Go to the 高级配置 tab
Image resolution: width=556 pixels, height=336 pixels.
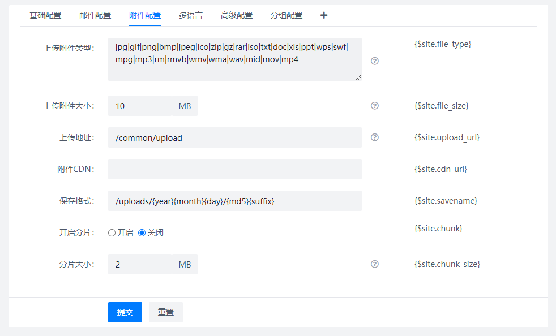237,15
